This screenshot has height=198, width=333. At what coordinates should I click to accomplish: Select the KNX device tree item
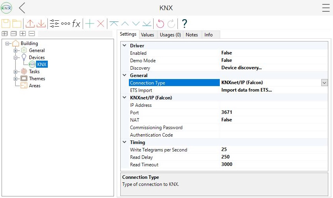(42, 64)
